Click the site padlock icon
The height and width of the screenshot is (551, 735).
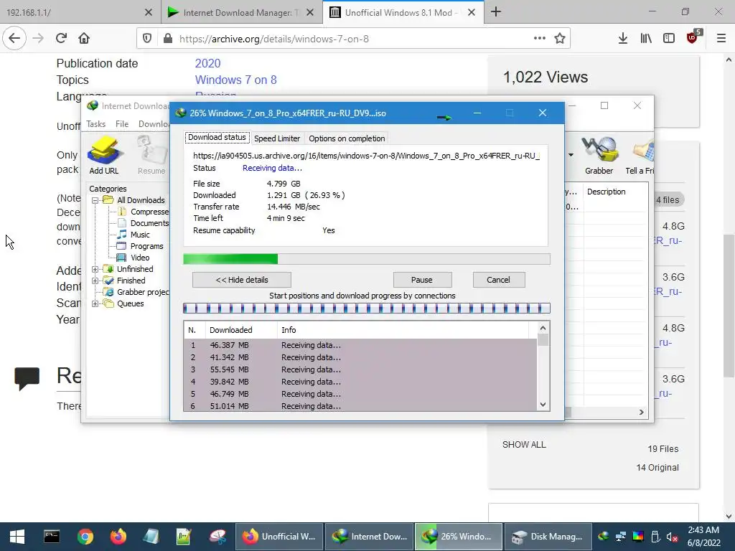[x=168, y=39]
